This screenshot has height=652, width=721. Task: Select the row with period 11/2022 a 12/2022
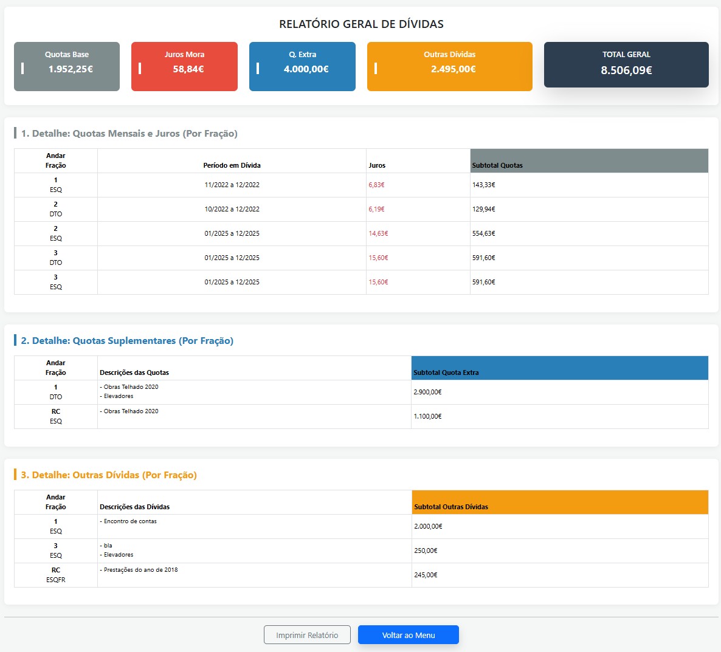coord(362,185)
